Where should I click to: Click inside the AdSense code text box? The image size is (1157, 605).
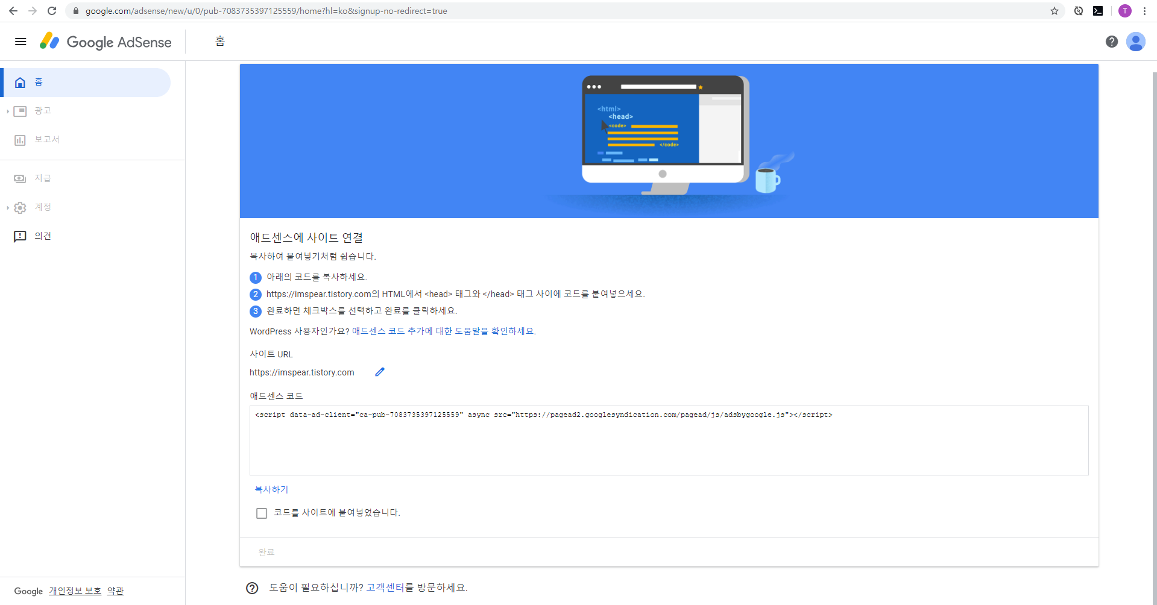(669, 440)
